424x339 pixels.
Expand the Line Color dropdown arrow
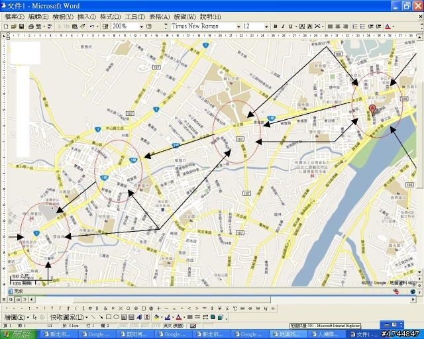[x=173, y=317]
